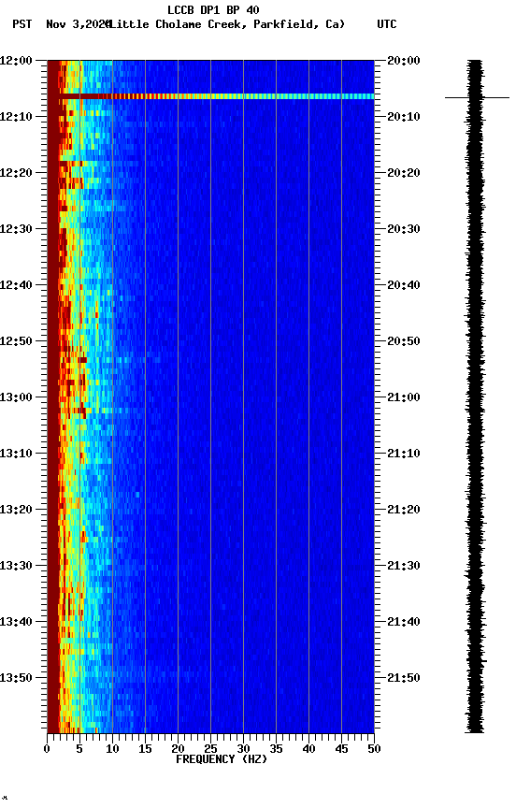The width and height of the screenshot is (516, 808).
Task: Click the '21:30' UTC time label
Action: [x=404, y=566]
